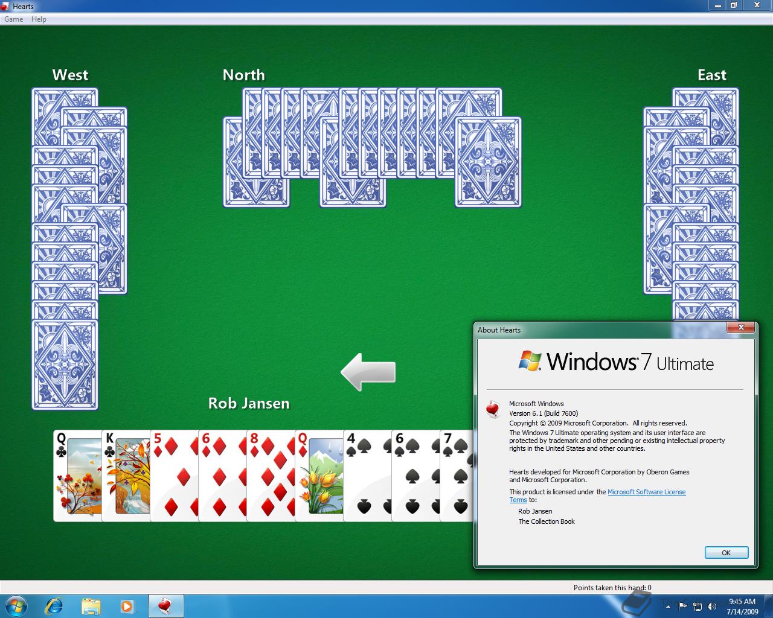Click the East player label
This screenshot has width=773, height=618.
[x=712, y=75]
